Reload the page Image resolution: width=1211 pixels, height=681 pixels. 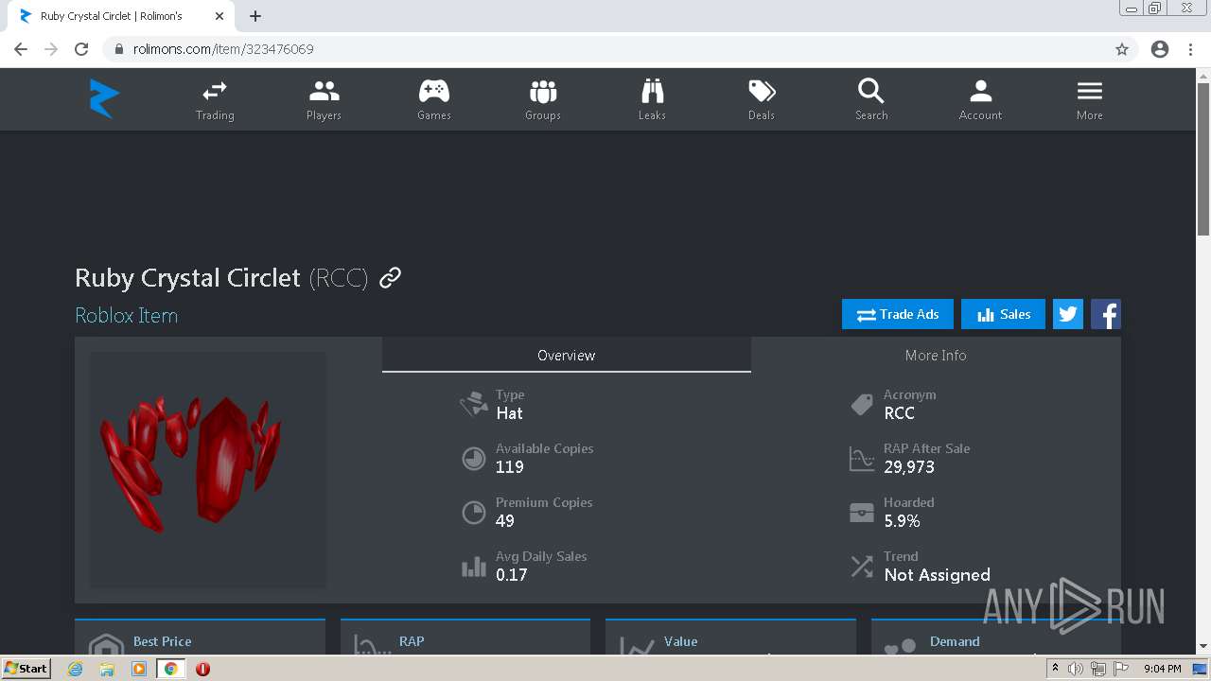pos(81,49)
